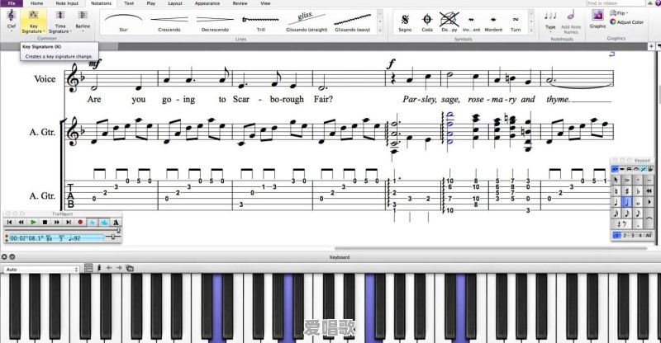Click Adjust Color
Image resolution: width=661 pixels, height=343 pixels.
pos(627,22)
